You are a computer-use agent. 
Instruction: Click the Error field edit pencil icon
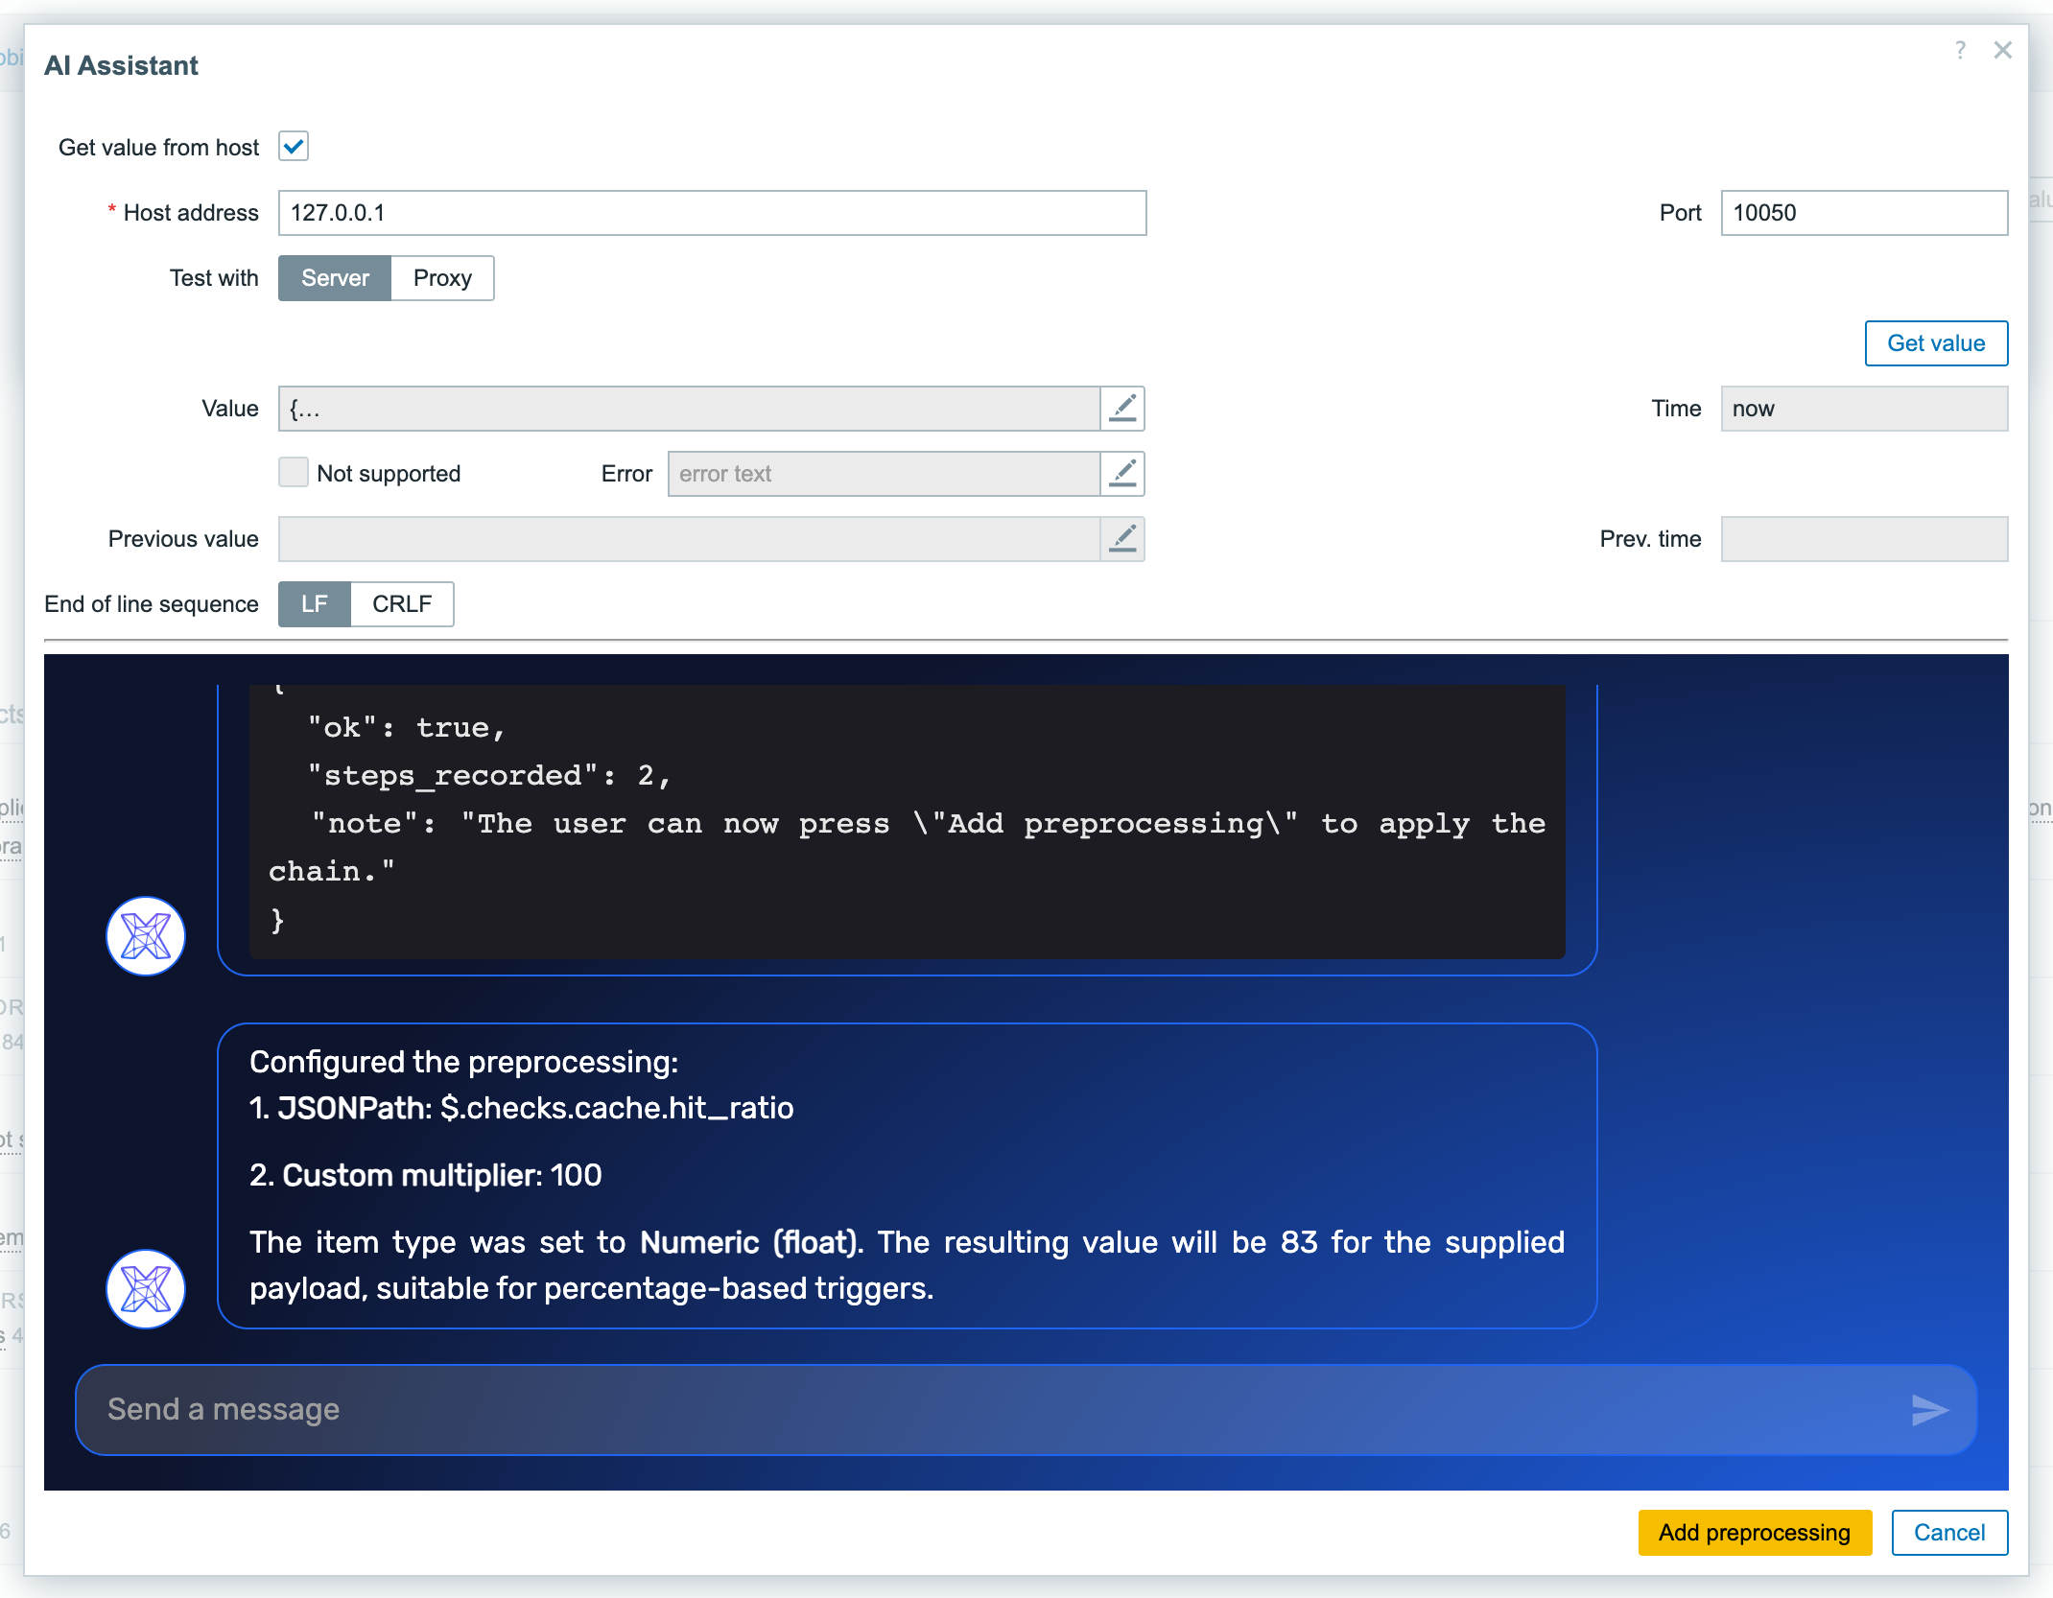[x=1122, y=474]
